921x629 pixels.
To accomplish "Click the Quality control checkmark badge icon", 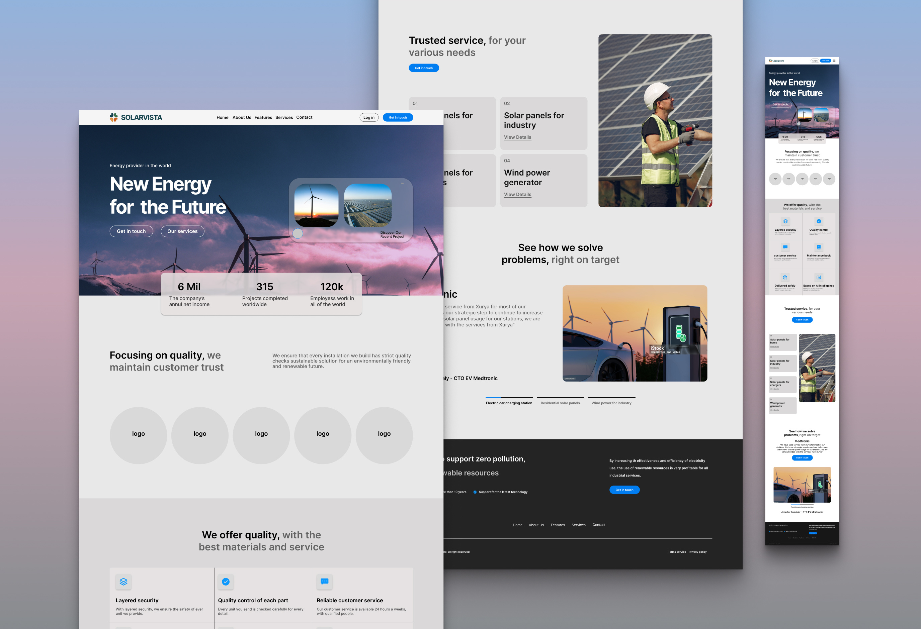I will [x=226, y=582].
